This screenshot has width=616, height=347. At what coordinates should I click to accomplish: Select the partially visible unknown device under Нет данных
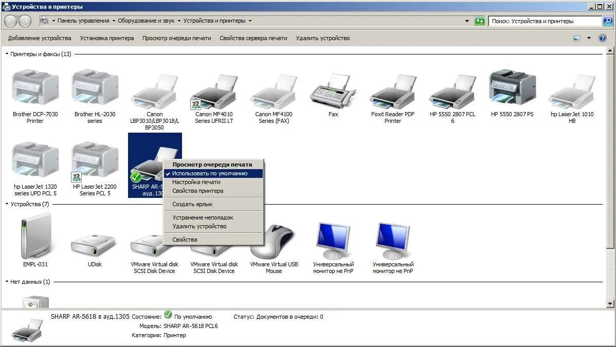[x=35, y=302]
